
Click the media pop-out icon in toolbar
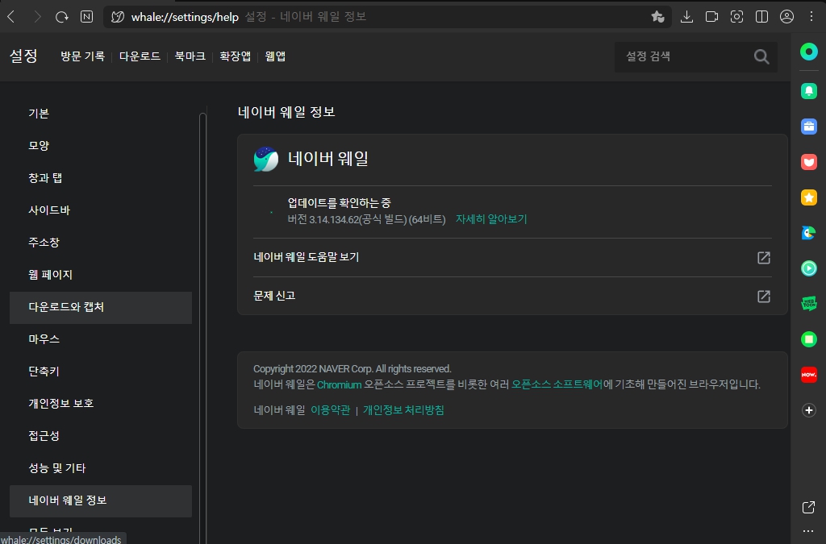(711, 17)
